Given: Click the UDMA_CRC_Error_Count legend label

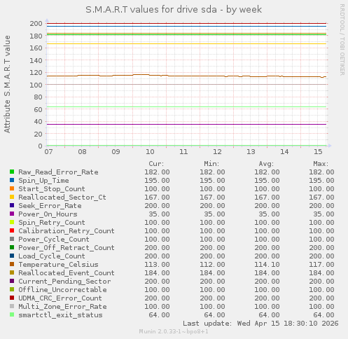Looking at the screenshot, I should click(60, 298).
